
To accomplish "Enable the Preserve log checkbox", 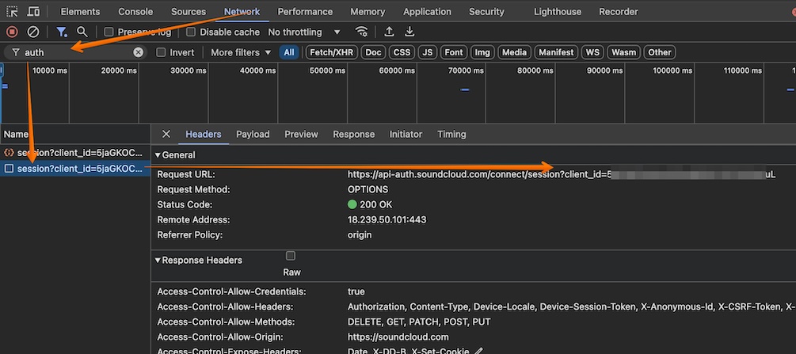I will [109, 32].
